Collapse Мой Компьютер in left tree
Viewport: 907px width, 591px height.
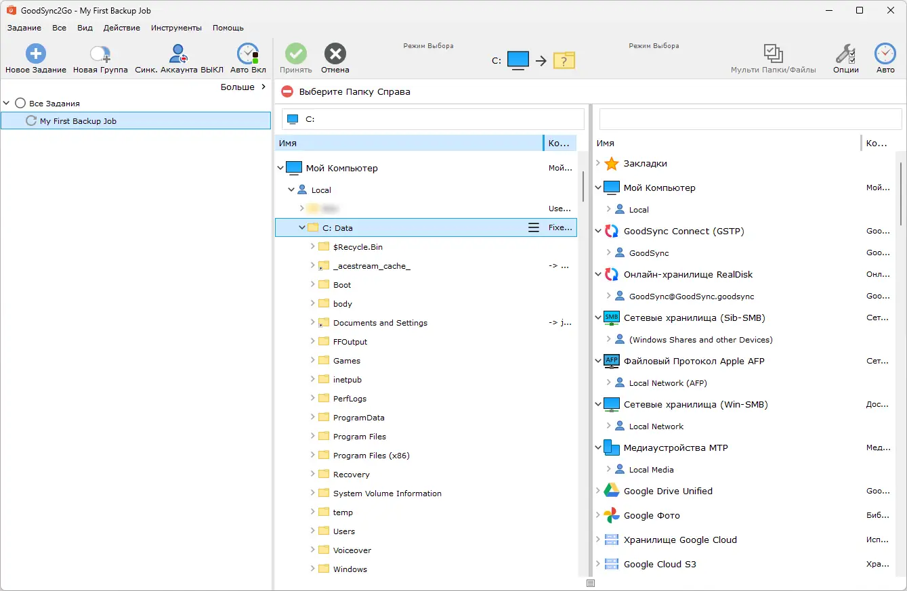(280, 168)
